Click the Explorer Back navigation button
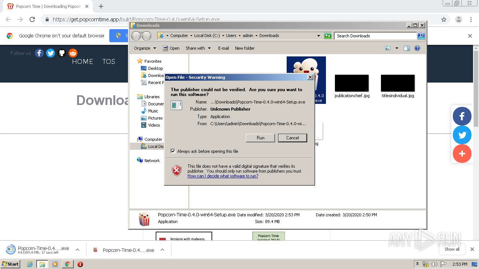Image resolution: width=479 pixels, height=269 pixels. pos(136,36)
